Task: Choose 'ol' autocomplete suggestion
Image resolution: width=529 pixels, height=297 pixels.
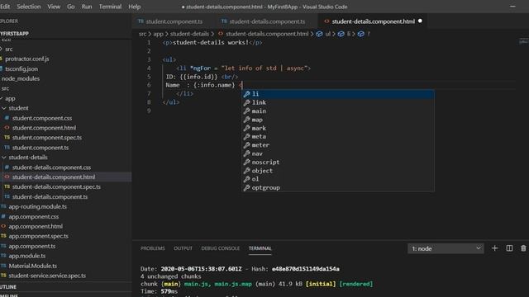Action: [338, 179]
